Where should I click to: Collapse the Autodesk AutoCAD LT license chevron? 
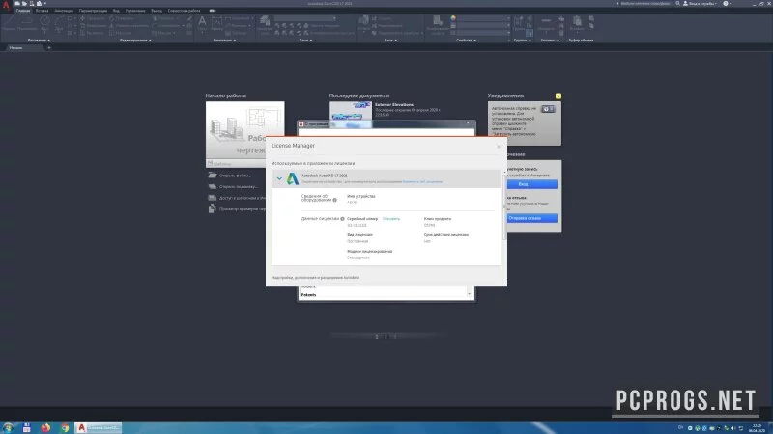pos(279,178)
